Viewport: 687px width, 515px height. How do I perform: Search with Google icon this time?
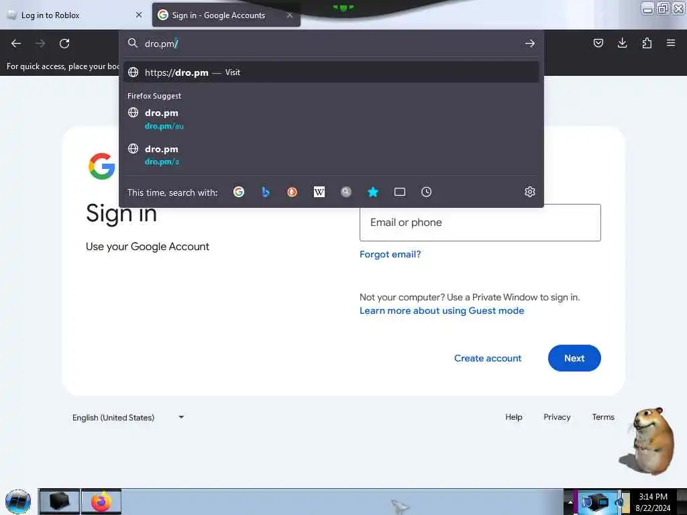pyautogui.click(x=239, y=192)
